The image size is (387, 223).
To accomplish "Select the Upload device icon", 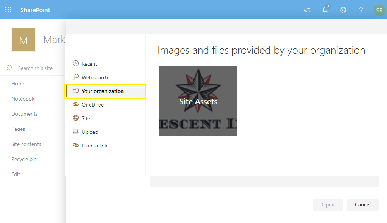I will click(x=76, y=132).
